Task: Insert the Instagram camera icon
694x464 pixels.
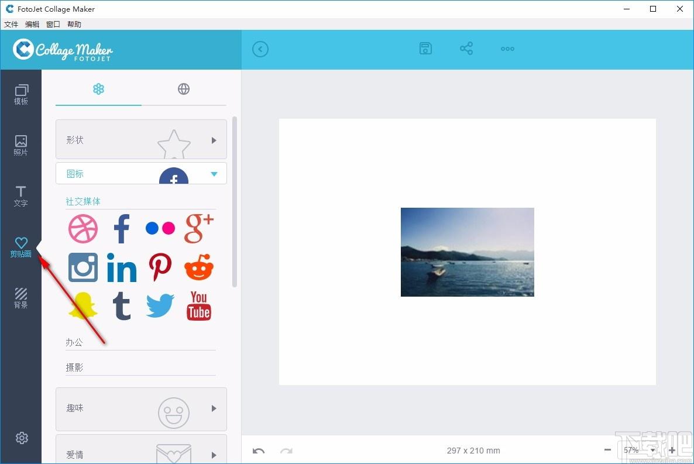Action: pos(83,267)
